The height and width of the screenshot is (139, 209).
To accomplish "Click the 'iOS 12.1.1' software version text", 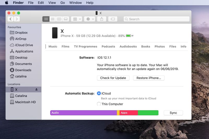I will (104, 58).
